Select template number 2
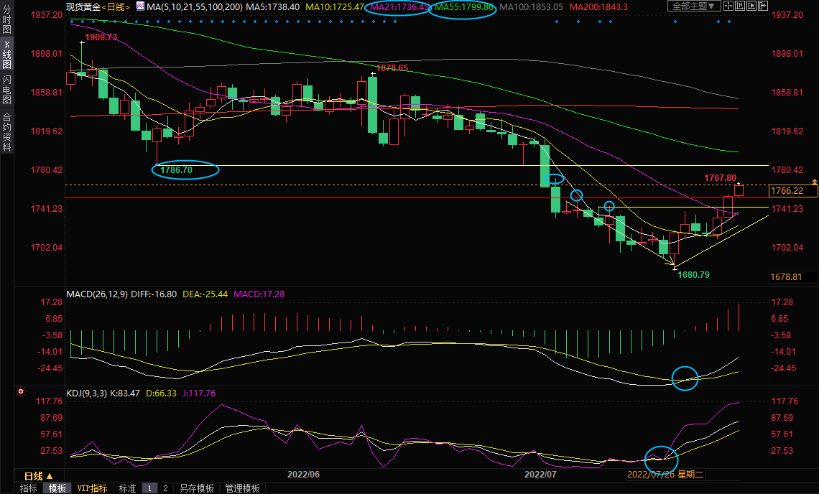Screen dimensions: 819x494 [x=165, y=488]
